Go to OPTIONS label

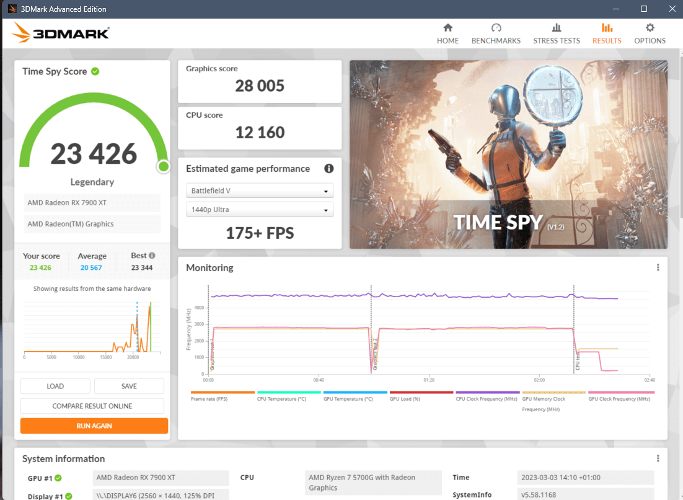(650, 40)
